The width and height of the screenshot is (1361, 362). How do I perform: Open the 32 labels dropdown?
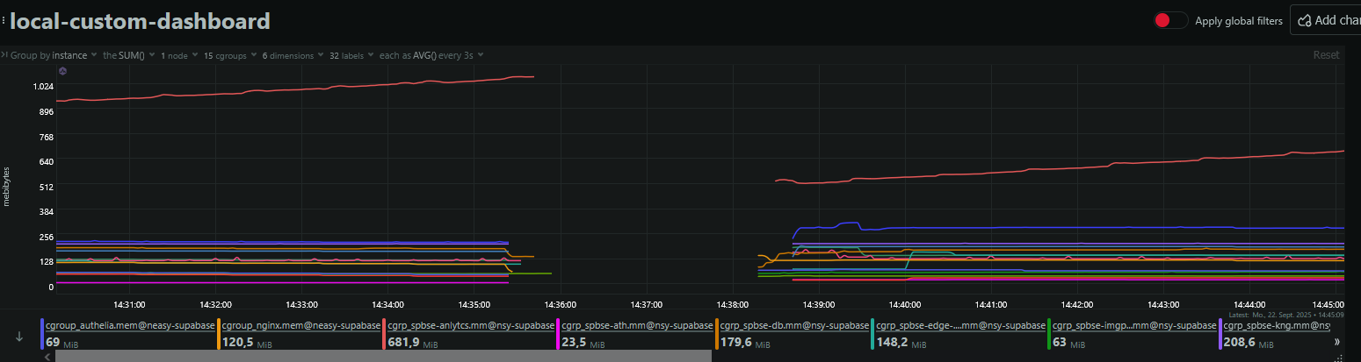click(x=351, y=55)
